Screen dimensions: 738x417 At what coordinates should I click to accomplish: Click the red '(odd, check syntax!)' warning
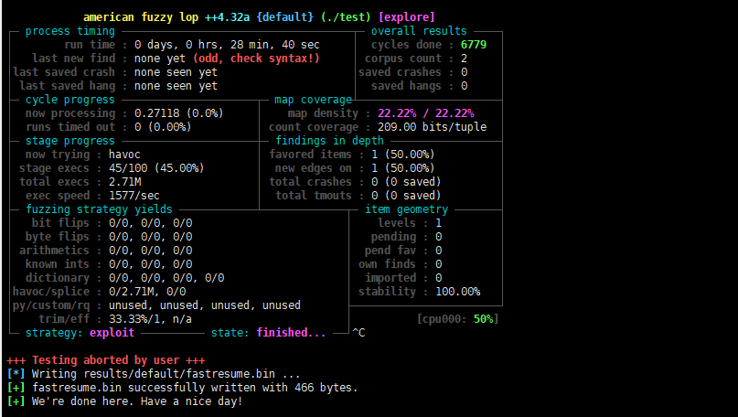256,59
